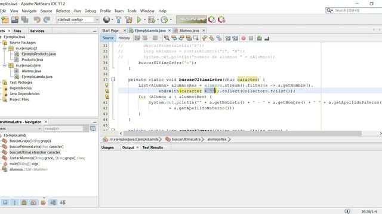
Task: Switch to the Start Page tab
Action: coord(110,30)
